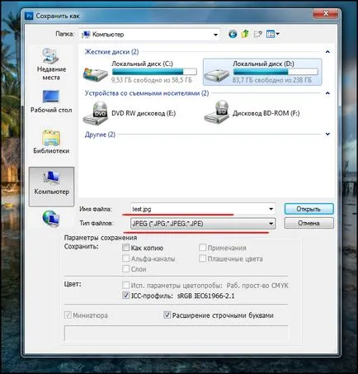Click the 'Другие (2)' header text
This screenshot has width=358, height=374.
click(100, 135)
